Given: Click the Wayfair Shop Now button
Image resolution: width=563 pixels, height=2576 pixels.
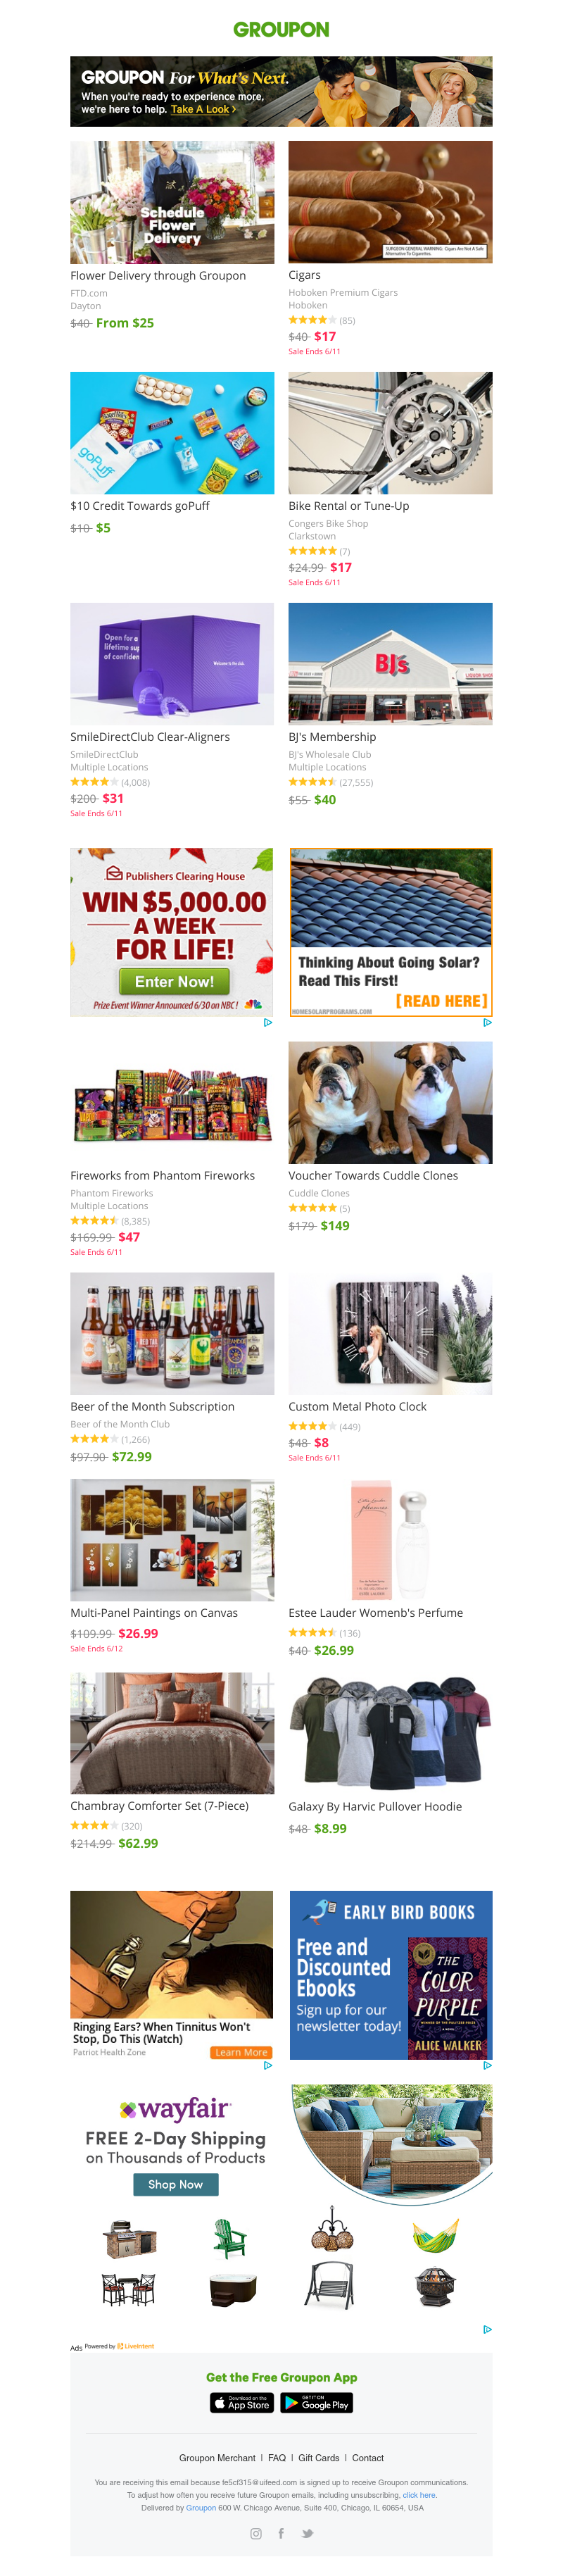Looking at the screenshot, I should pos(176,2184).
